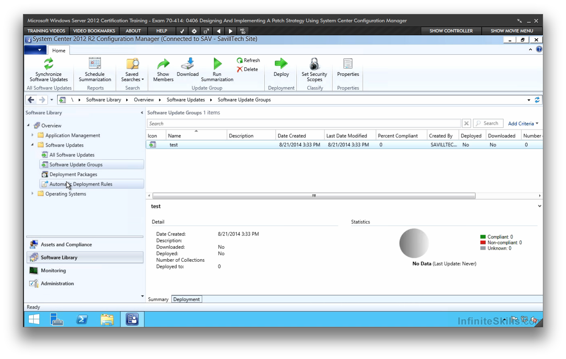Image resolution: width=566 pixels, height=359 pixels.
Task: Click Software Update Groups breadcrumb
Action: tap(244, 100)
